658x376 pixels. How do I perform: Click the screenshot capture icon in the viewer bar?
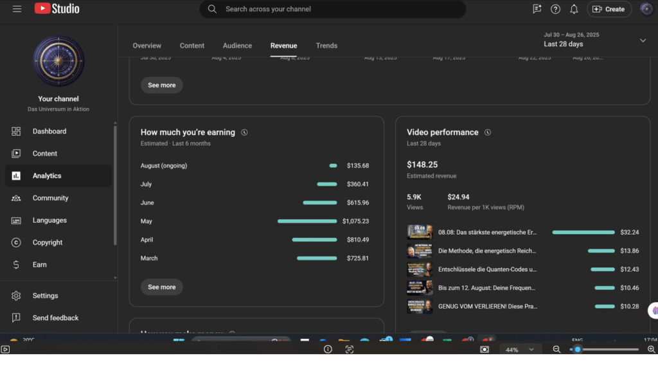[x=485, y=350]
